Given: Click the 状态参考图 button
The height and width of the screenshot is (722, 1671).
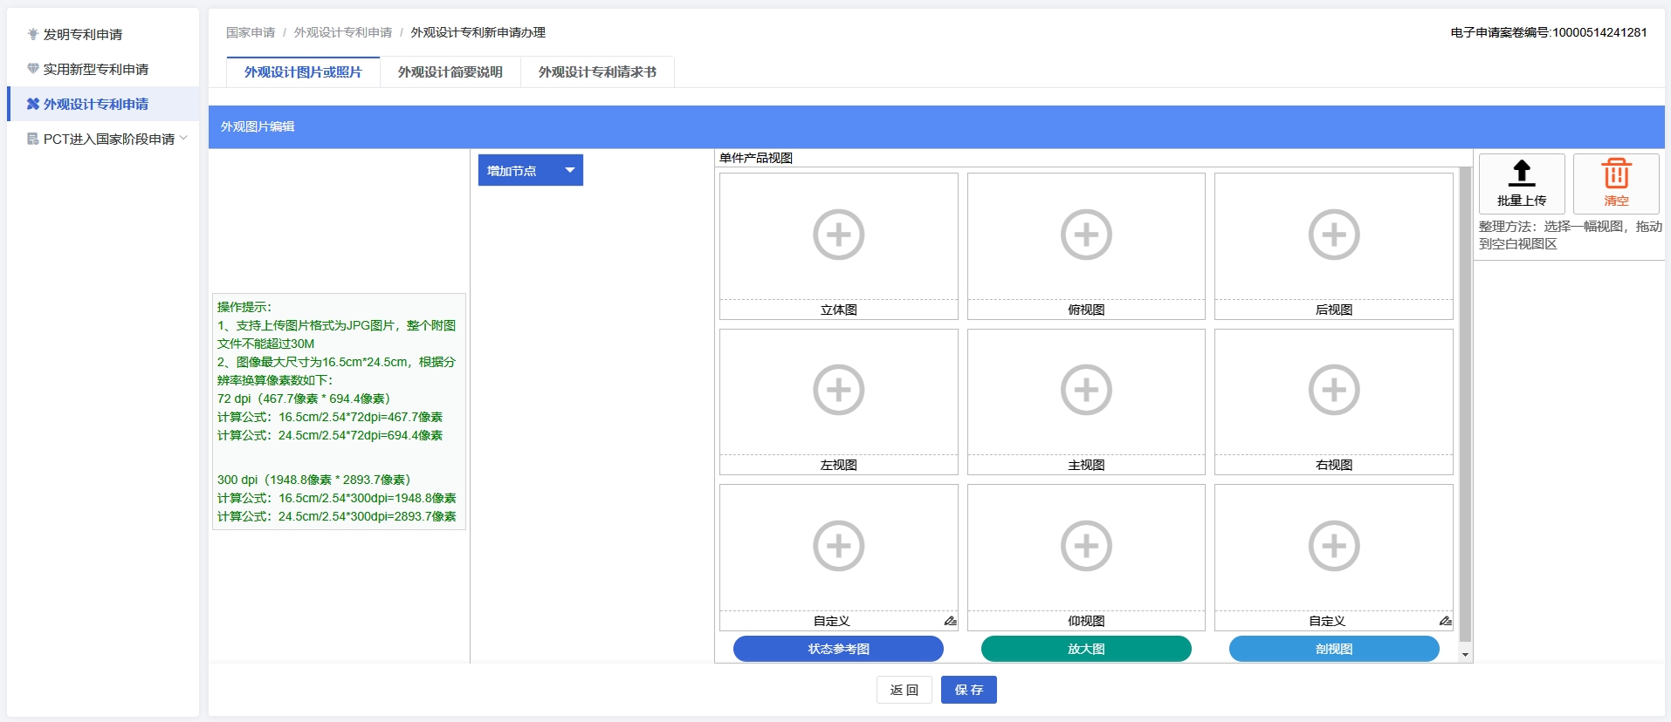Looking at the screenshot, I should 838,649.
